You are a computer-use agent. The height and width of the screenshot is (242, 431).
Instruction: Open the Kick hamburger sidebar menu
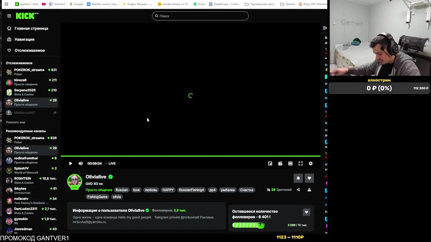click(9, 16)
